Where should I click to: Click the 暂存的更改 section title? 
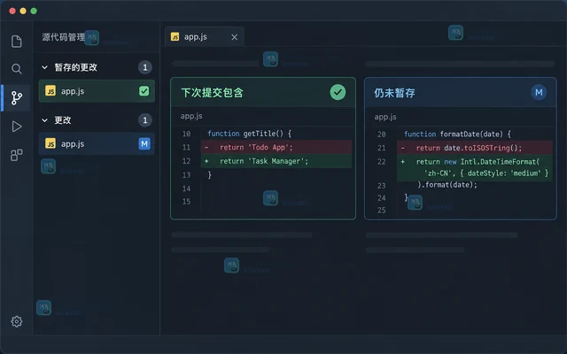tap(75, 67)
